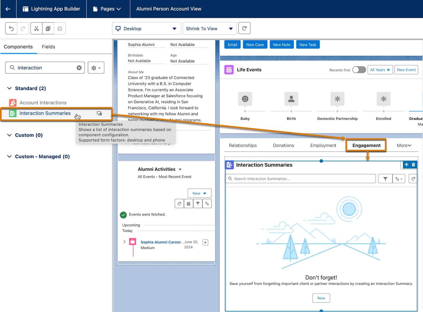Clear the component search text
The width and height of the screenshot is (423, 312).
tap(79, 68)
